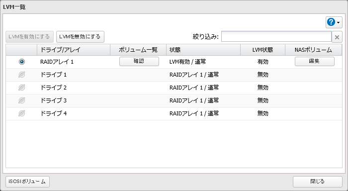Viewport: 348px width, 191px height.
Task: Click ドライブ 4's 無効 LVM status cell
Action: pyautogui.click(x=263, y=113)
